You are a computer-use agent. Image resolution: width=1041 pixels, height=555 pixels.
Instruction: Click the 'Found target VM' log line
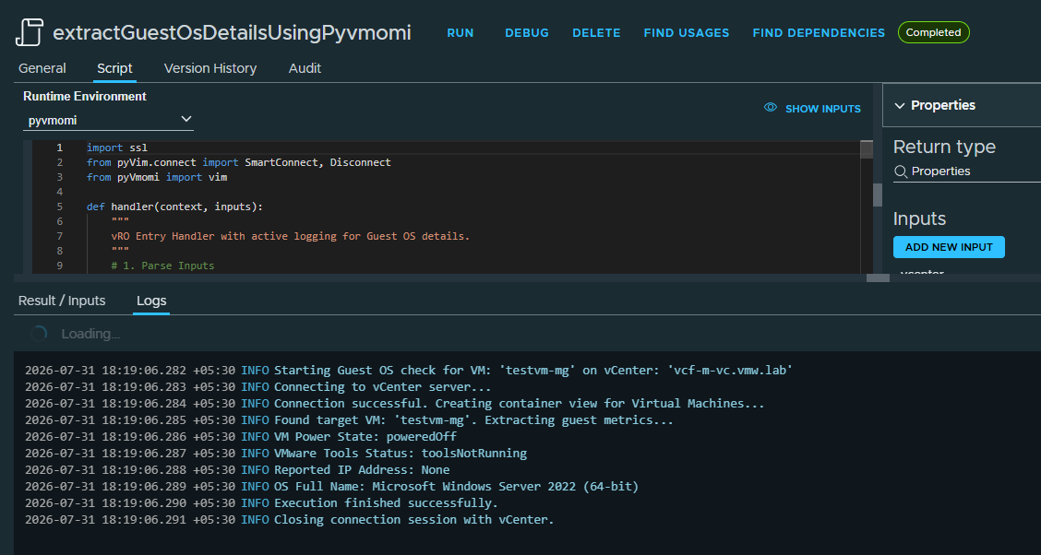349,420
